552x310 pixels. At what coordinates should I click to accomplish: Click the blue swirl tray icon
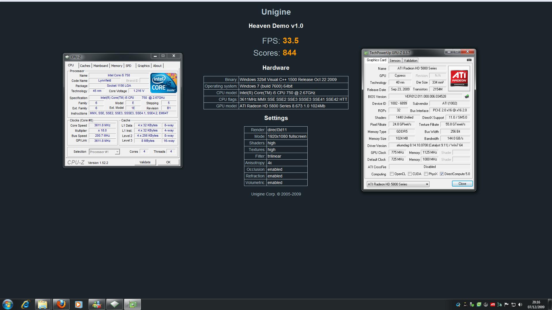pyautogui.click(x=458, y=305)
